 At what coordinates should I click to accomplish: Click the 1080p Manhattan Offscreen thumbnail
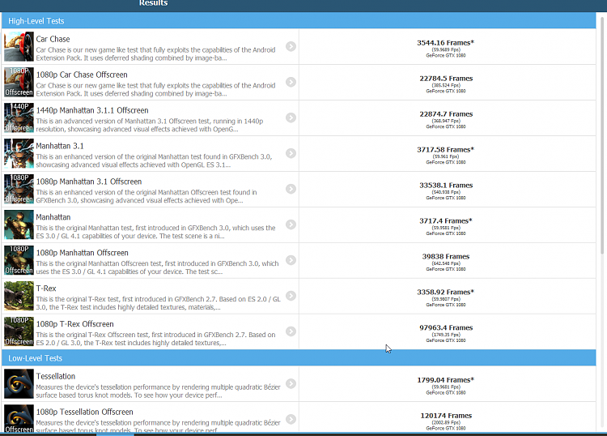19,260
